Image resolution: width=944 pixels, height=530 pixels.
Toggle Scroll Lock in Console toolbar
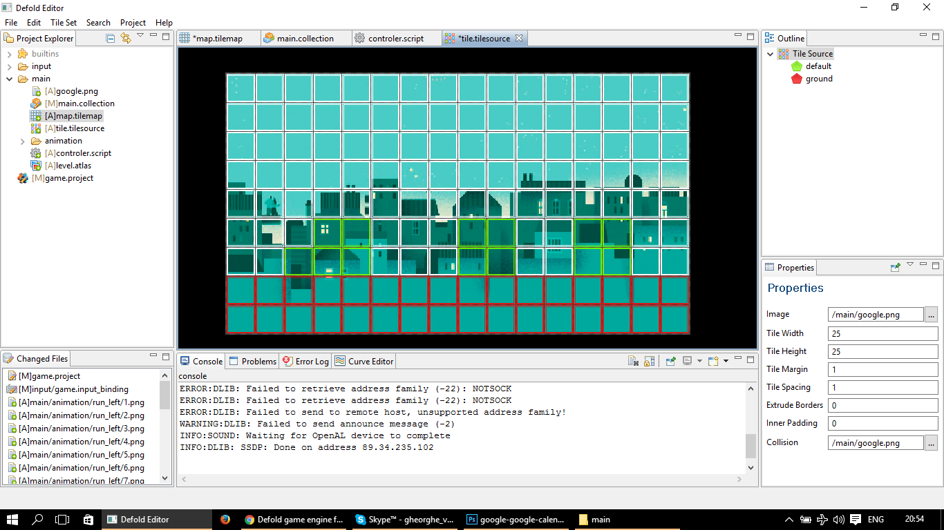point(649,361)
